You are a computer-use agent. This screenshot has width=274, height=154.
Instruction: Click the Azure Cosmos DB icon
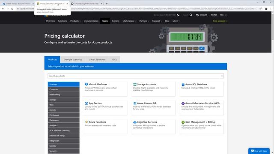pos(135,103)
